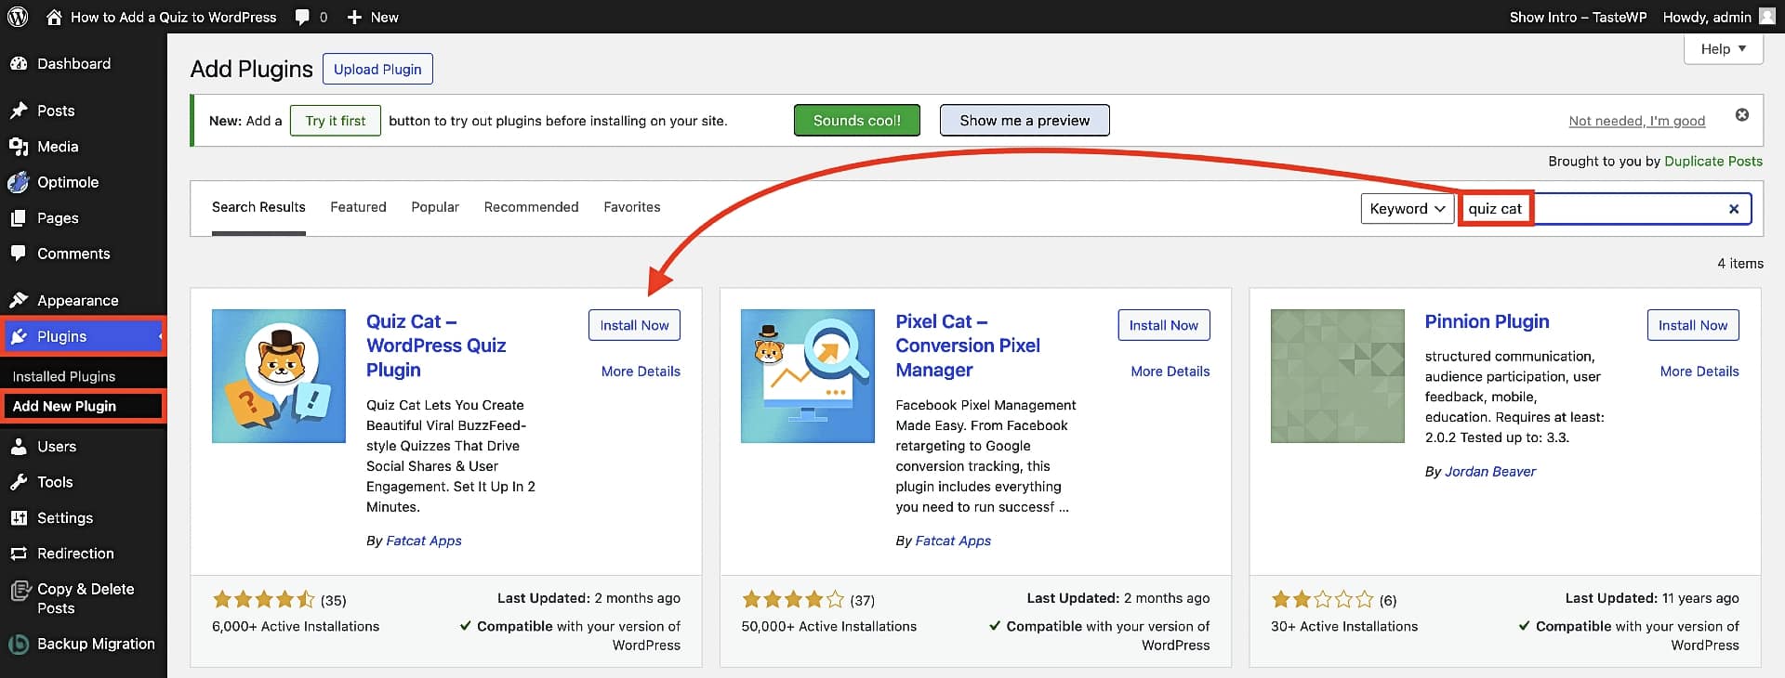The image size is (1785, 678).
Task: Click the Upload Plugin button
Action: [x=377, y=69]
